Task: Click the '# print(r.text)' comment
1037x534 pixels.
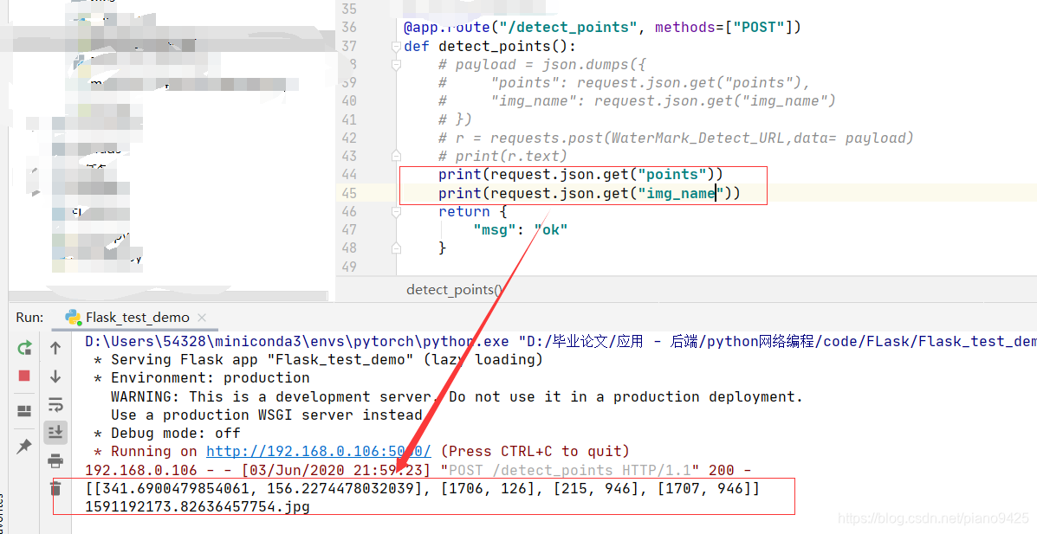Action: 502,156
